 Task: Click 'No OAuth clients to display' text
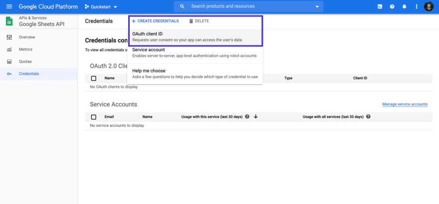point(114,87)
